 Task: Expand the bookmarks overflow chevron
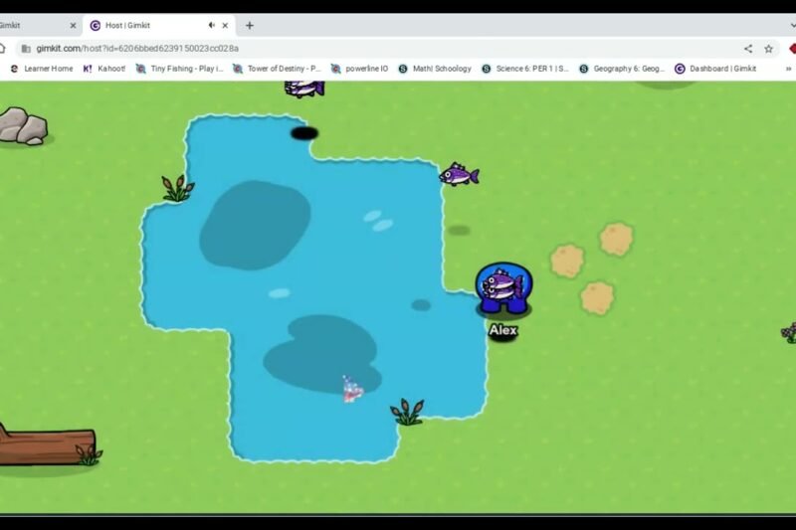tap(788, 69)
